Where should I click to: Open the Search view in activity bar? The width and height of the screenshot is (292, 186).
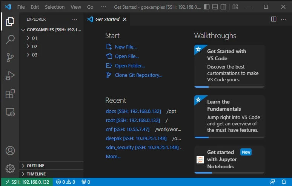(10, 39)
